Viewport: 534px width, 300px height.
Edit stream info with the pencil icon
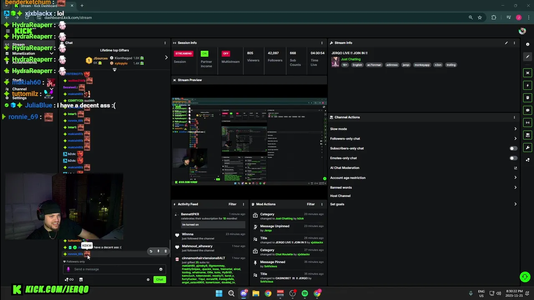[506, 43]
